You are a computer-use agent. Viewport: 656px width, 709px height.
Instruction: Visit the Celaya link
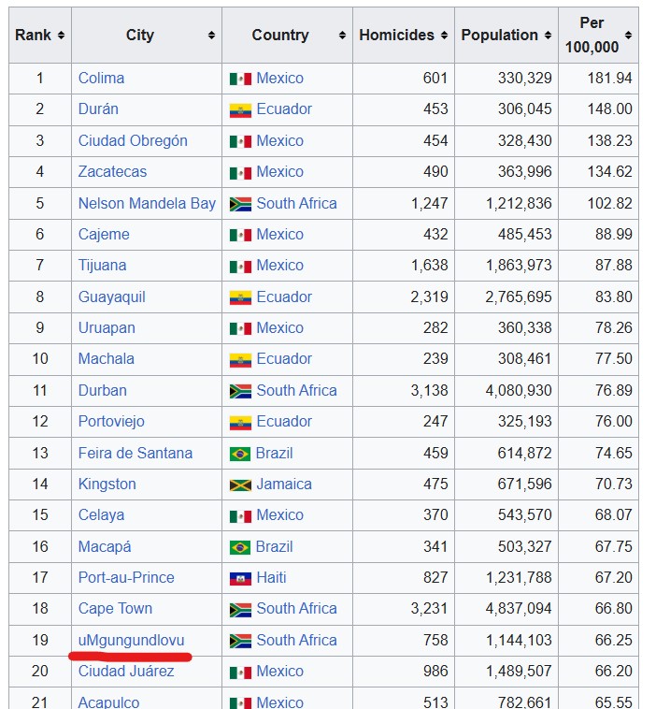pyautogui.click(x=101, y=515)
